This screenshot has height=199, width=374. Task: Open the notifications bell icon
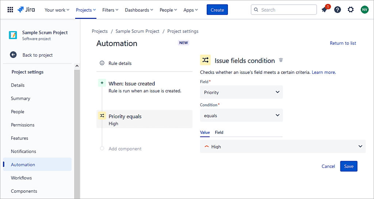click(324, 10)
